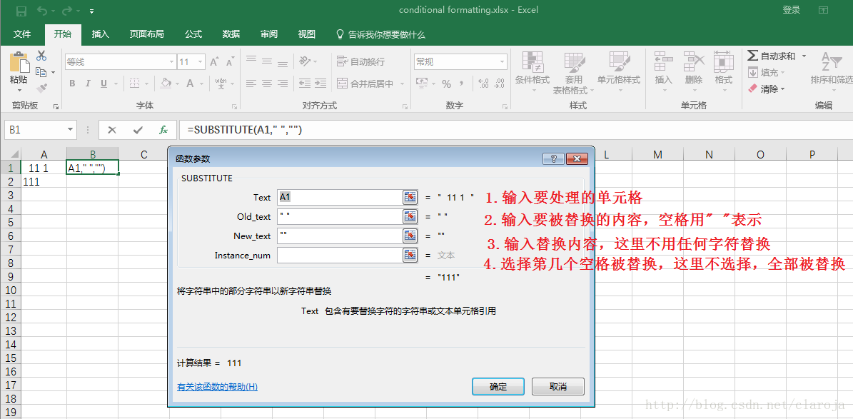
Task: Click the Decrease Decimal icon
Action: click(500, 84)
